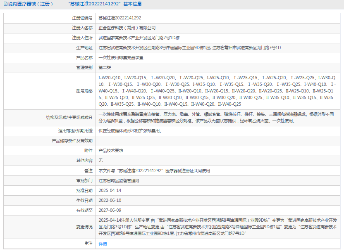Click the 结构及组成/主要组成成分 label
Viewport: 344px width, 251px height.
[x=69, y=117]
